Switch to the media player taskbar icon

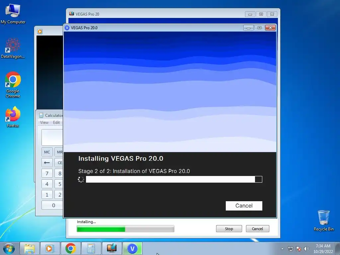(x=50, y=248)
